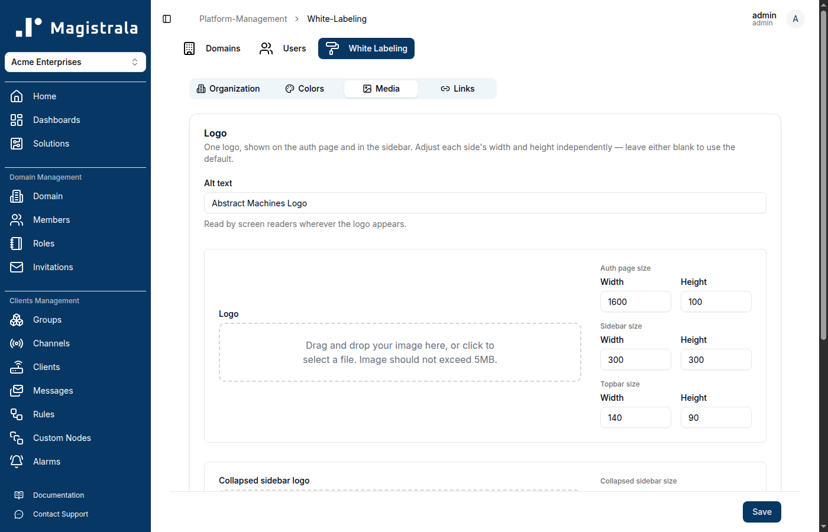
Task: Open the Contact Support link
Action: [60, 514]
